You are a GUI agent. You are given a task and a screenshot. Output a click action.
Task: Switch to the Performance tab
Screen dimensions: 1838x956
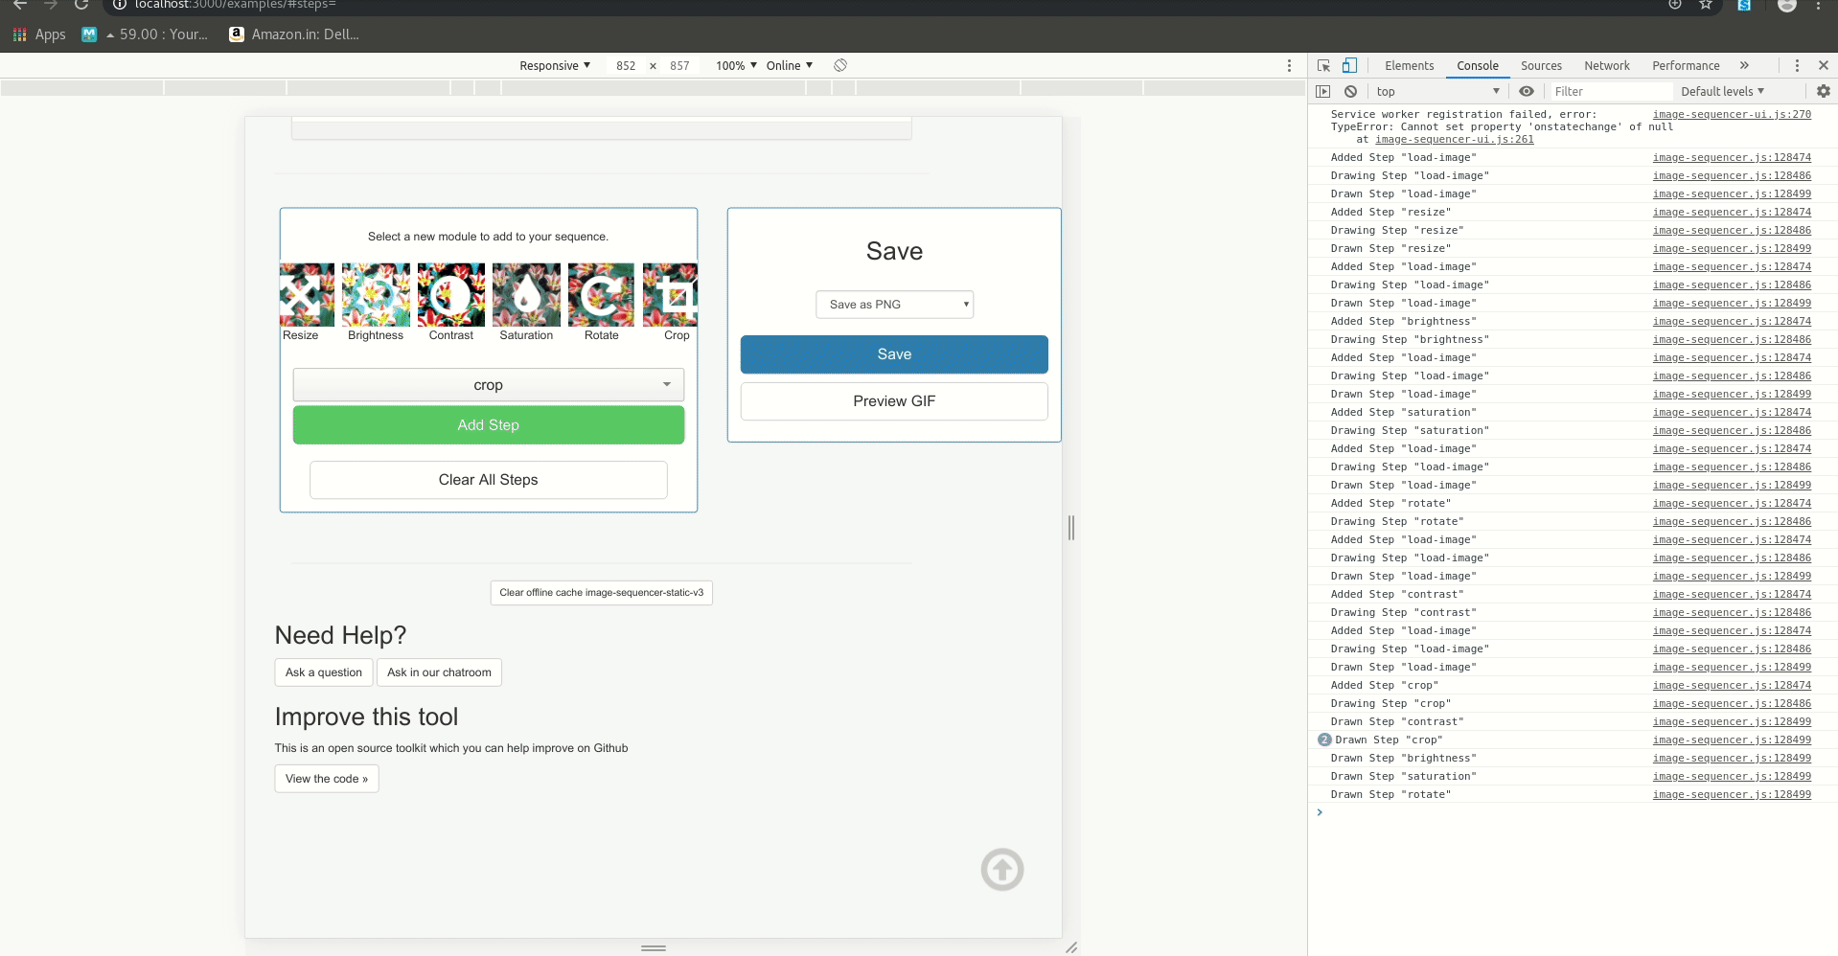pos(1686,66)
